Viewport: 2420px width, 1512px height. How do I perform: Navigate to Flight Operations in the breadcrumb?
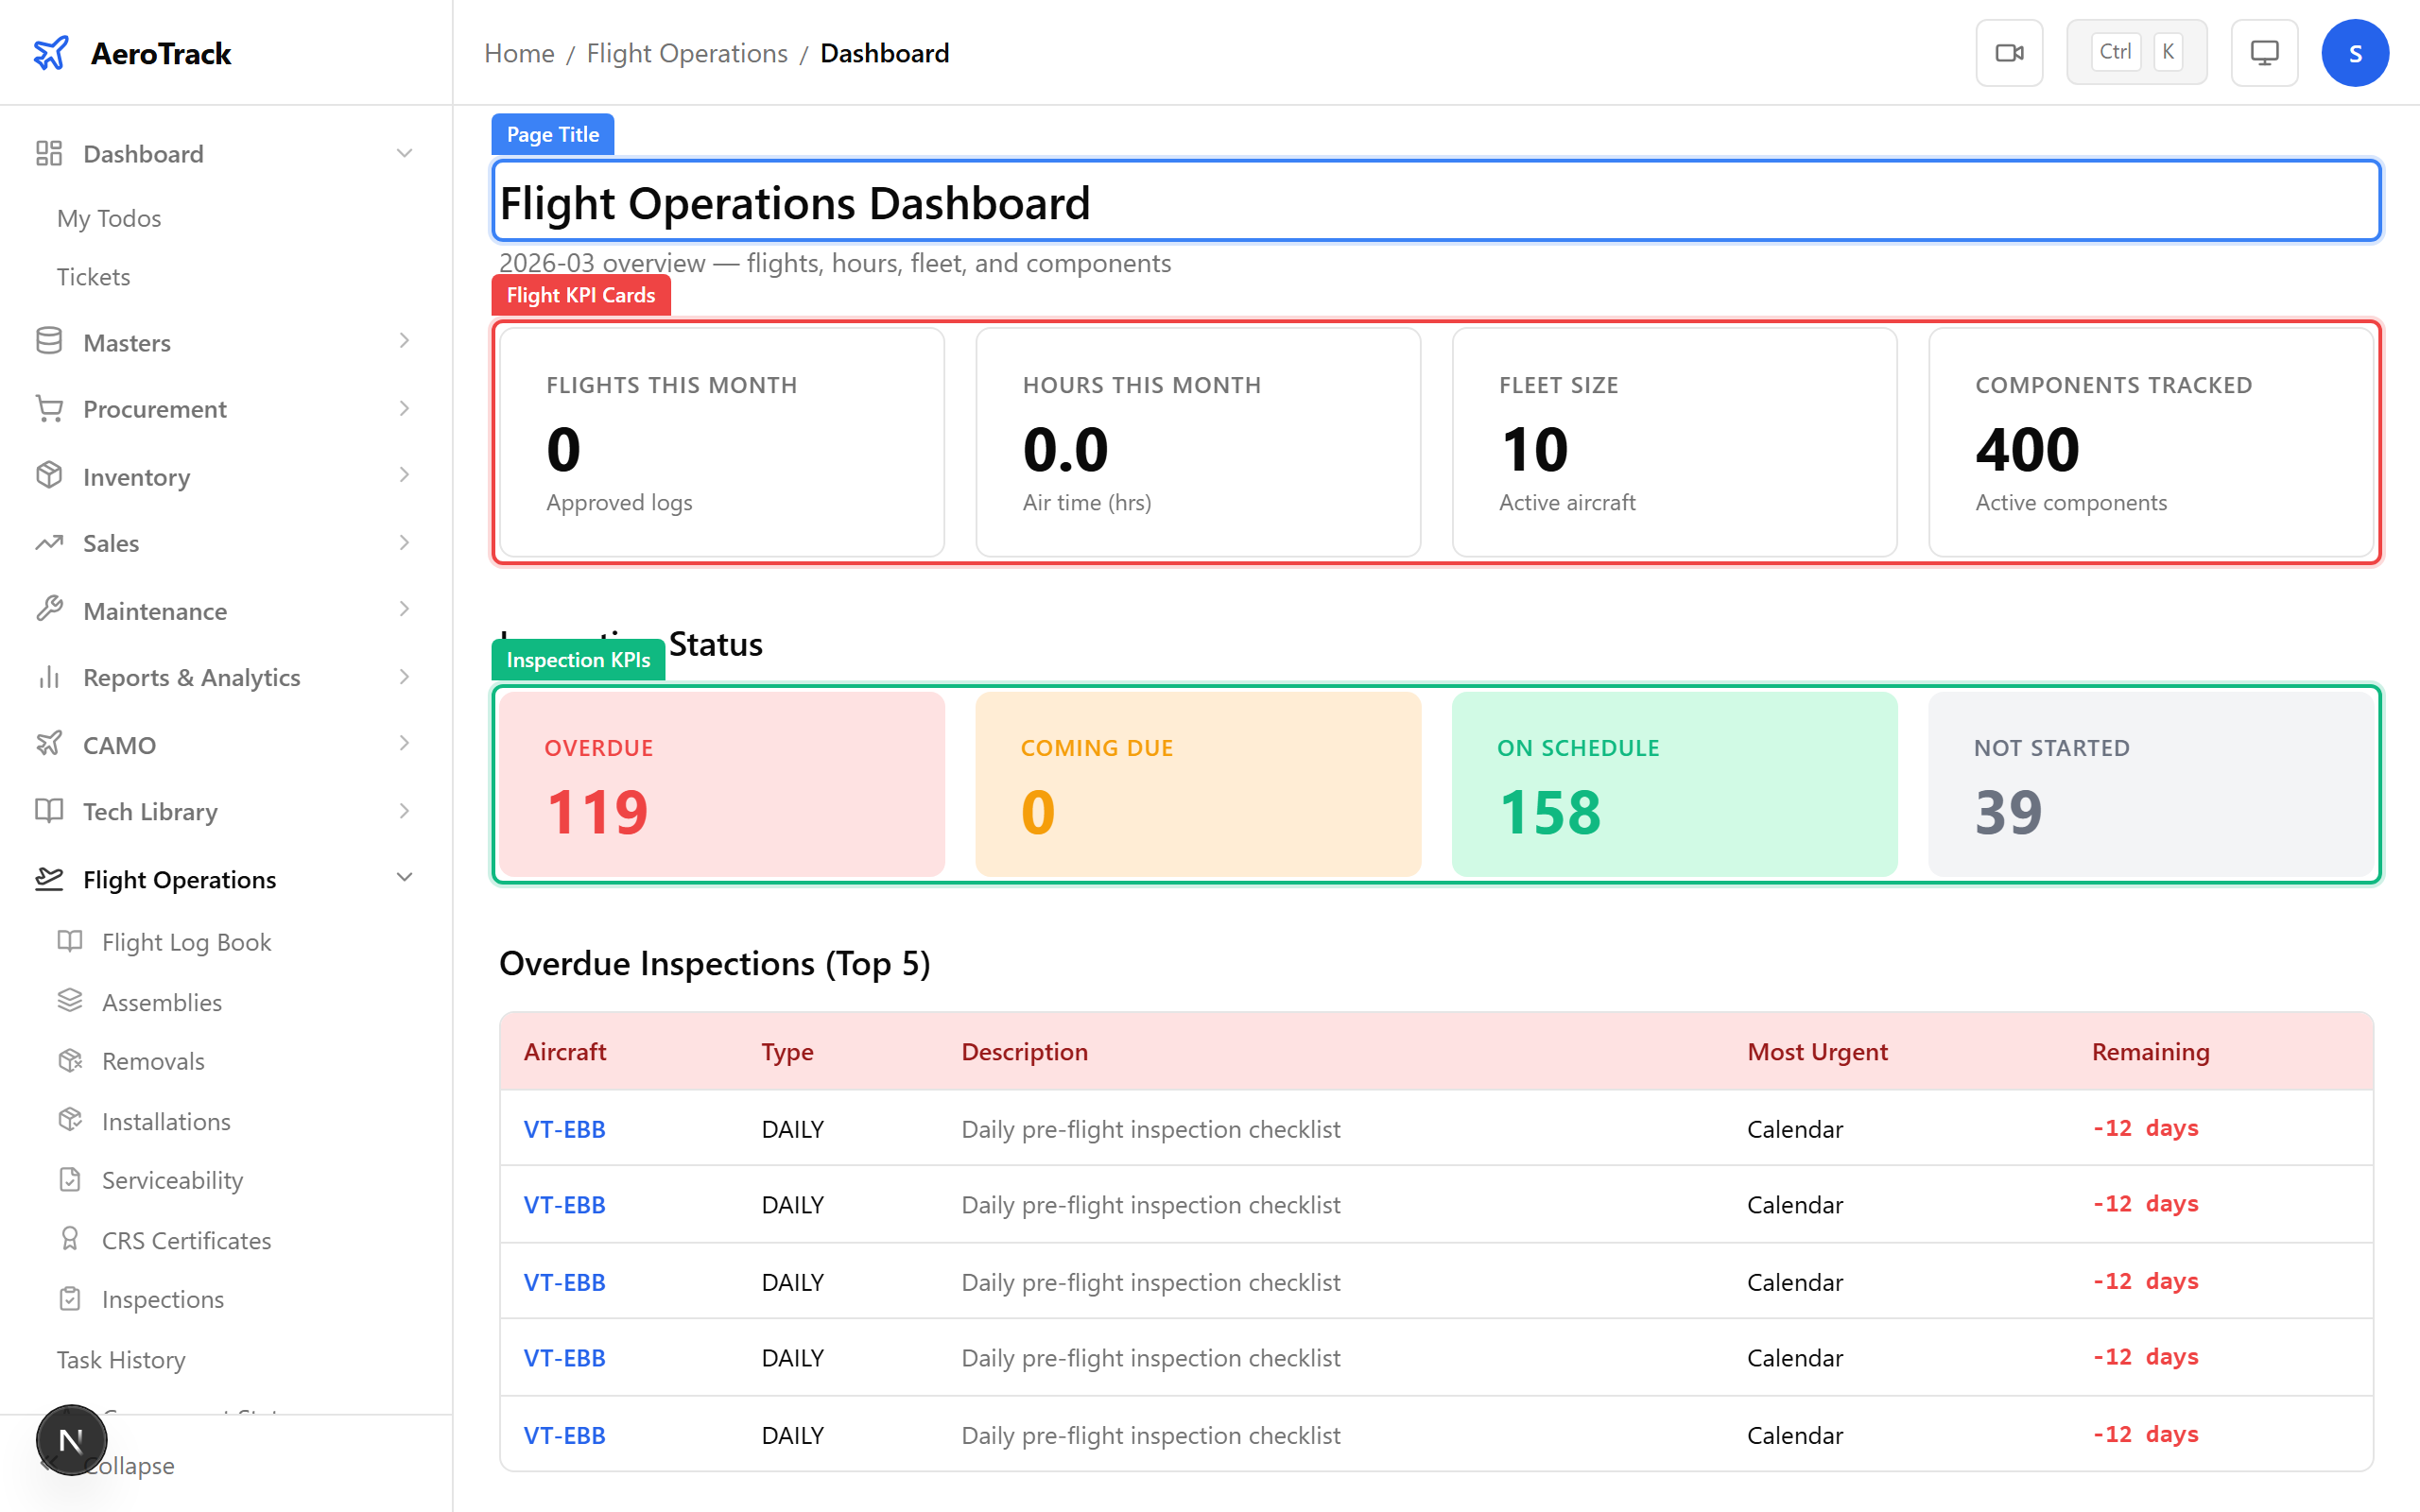pyautogui.click(x=686, y=52)
